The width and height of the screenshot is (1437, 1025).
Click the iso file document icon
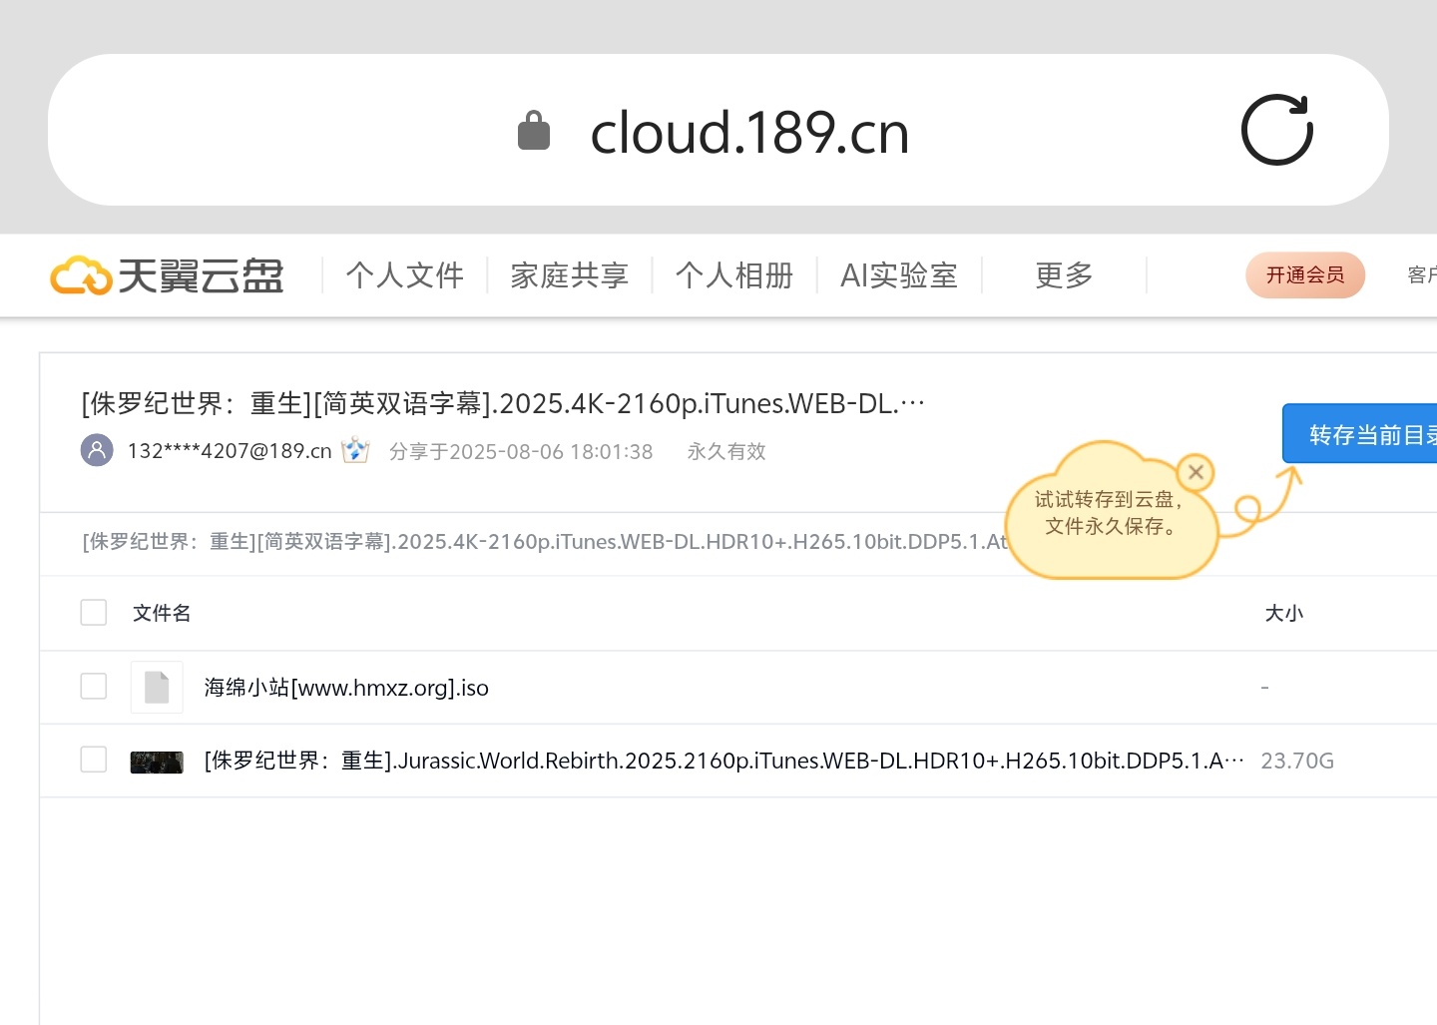[x=157, y=687]
